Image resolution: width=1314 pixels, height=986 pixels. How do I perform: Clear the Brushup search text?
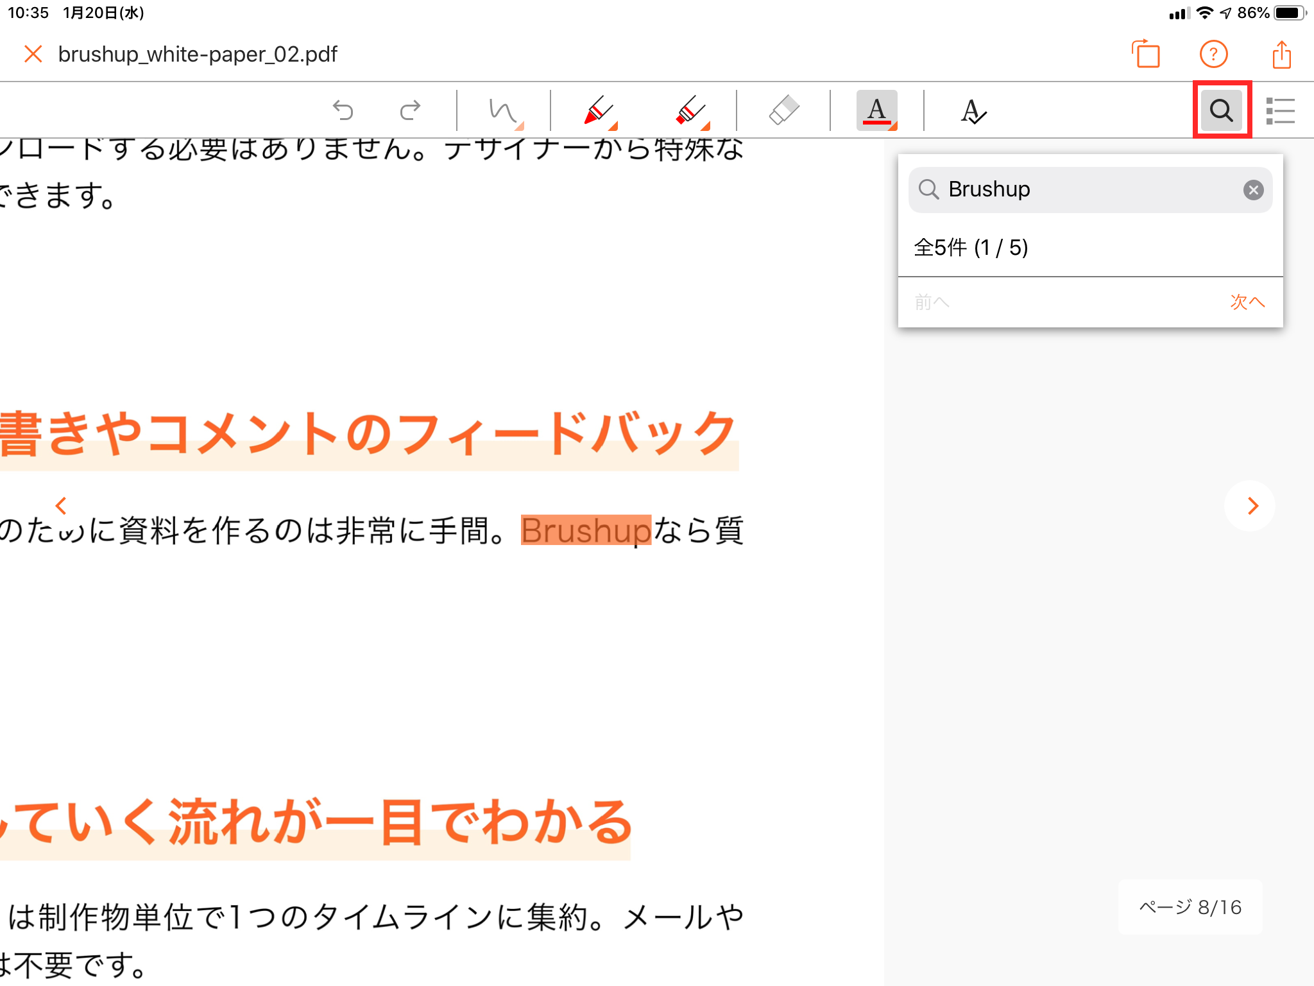[1253, 190]
